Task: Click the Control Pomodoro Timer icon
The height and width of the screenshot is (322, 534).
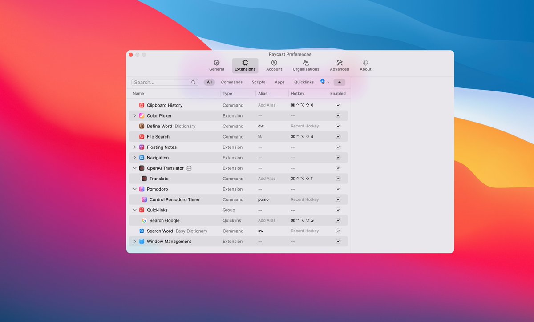Action: pos(144,199)
